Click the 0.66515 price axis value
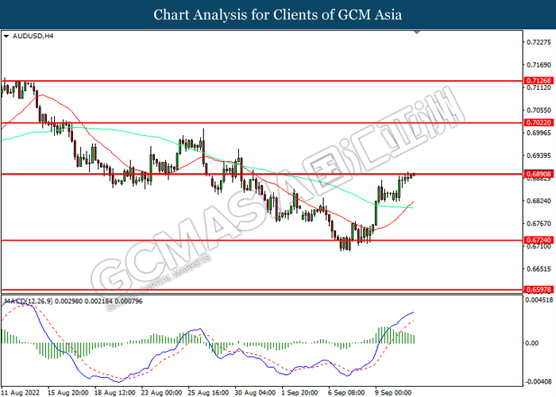 pos(539,269)
